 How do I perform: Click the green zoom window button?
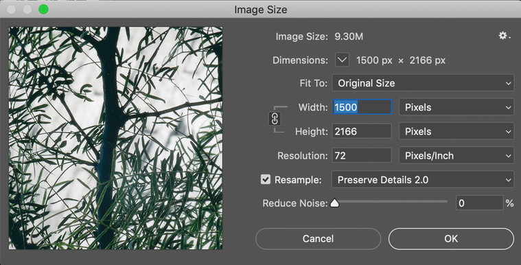(x=43, y=10)
